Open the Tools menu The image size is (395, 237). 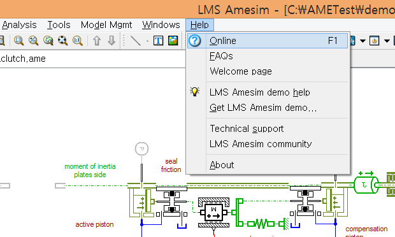(x=59, y=25)
